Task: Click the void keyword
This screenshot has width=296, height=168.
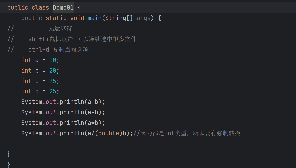Action: (x=77, y=18)
